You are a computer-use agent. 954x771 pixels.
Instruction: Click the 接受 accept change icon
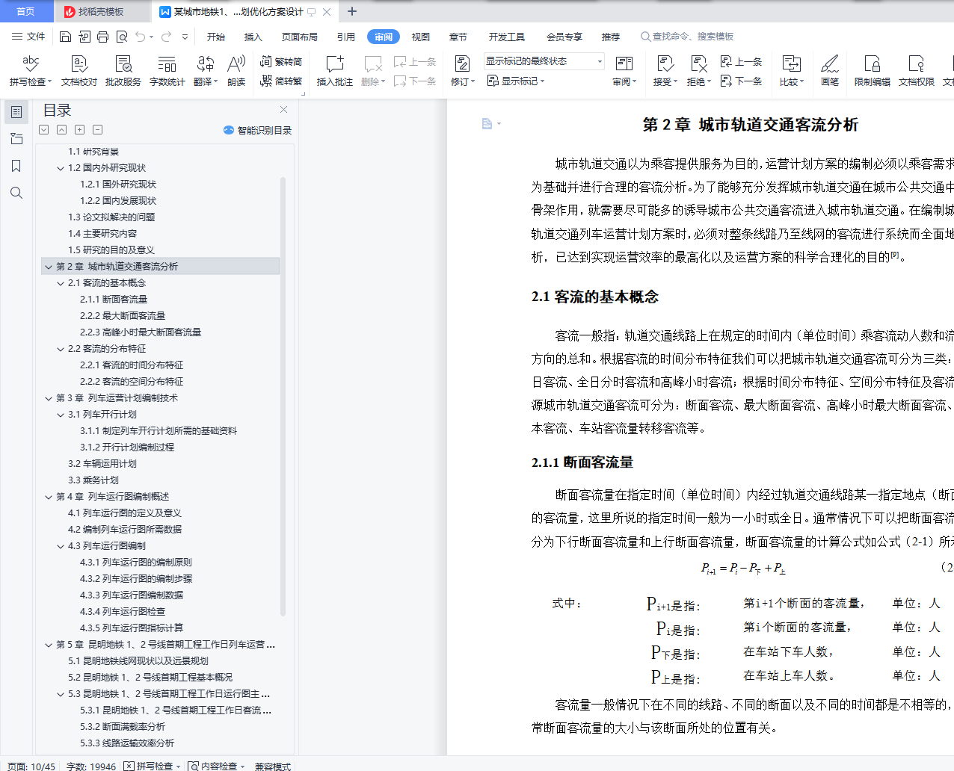[x=665, y=64]
